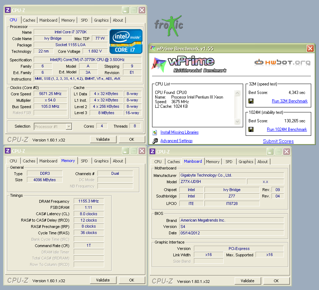Click the Intel Core i7 inside logo
The image size is (319, 290).
126,41
